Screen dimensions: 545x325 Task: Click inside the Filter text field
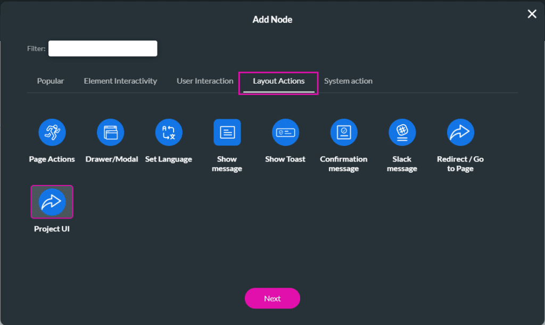(103, 48)
